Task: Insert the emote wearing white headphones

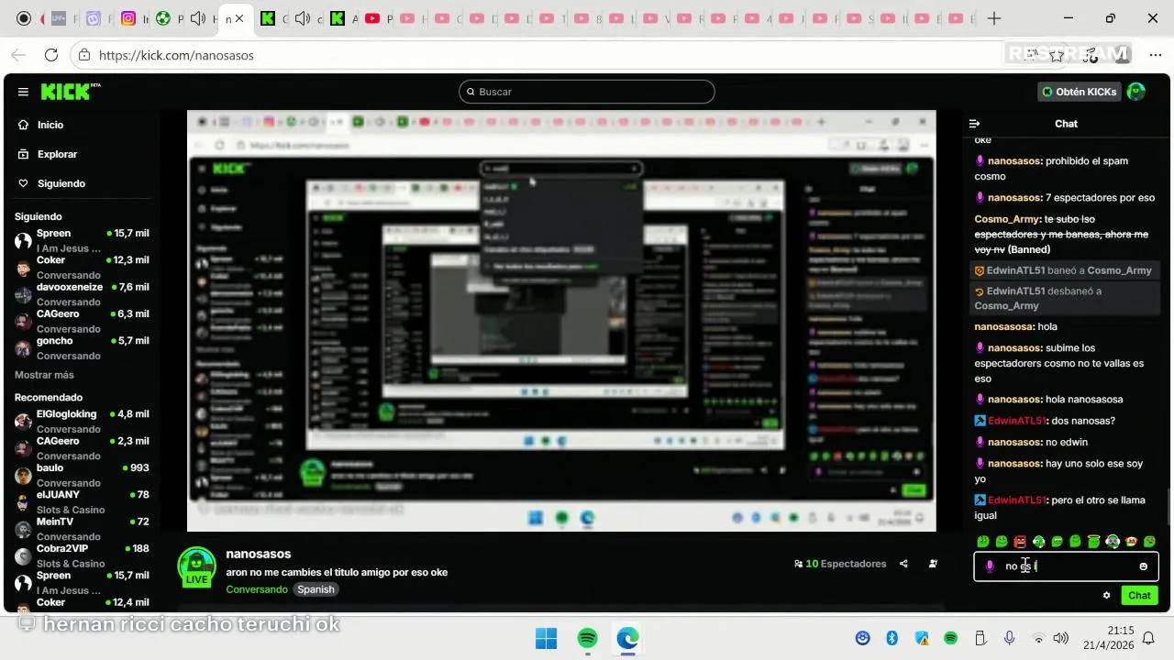Action: tap(1113, 542)
